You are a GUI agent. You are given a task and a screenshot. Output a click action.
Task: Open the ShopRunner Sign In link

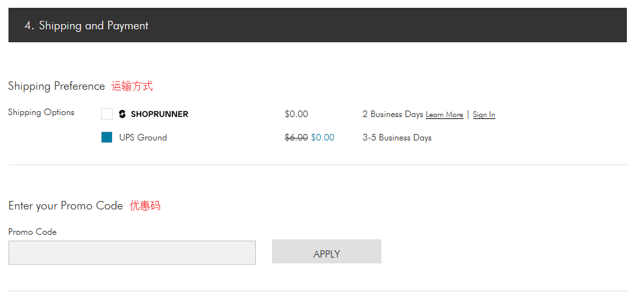[484, 114]
